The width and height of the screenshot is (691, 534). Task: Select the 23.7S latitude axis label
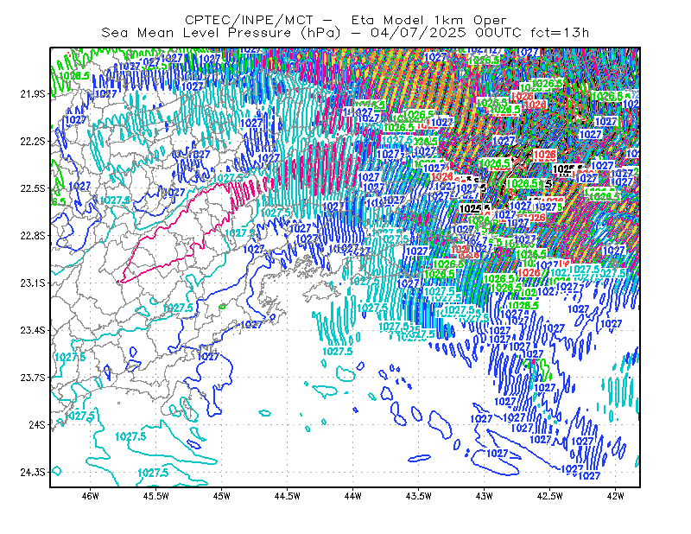coord(33,378)
